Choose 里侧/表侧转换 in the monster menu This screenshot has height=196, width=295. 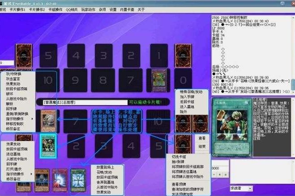(18, 114)
